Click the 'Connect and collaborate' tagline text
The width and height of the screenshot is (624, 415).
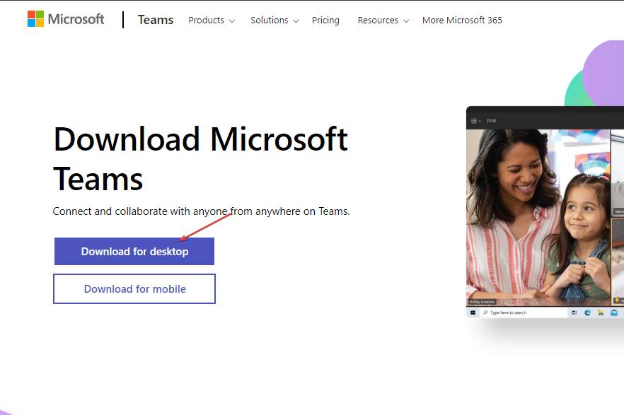click(x=202, y=211)
